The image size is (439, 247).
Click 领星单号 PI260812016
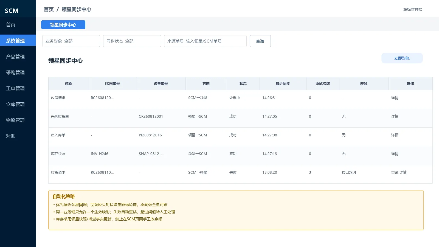[x=150, y=135]
